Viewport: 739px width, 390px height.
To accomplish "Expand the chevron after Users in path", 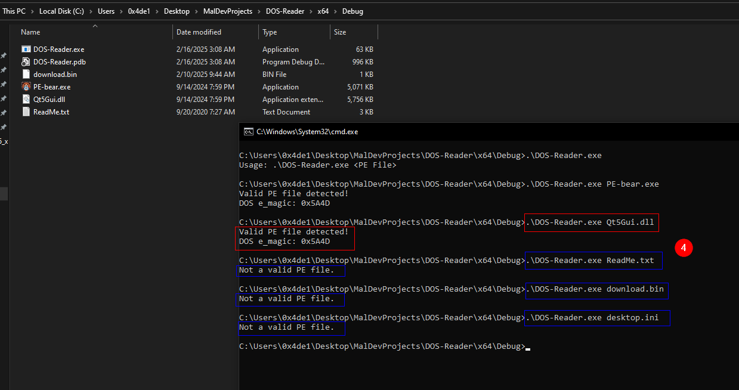I will point(120,11).
